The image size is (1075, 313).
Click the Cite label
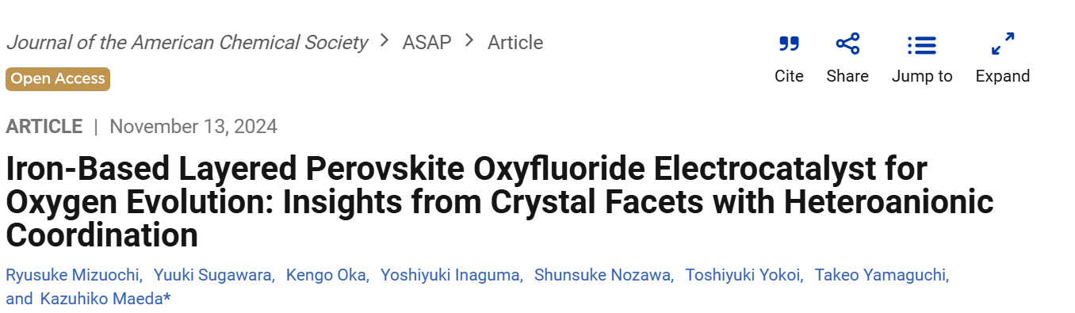point(789,76)
